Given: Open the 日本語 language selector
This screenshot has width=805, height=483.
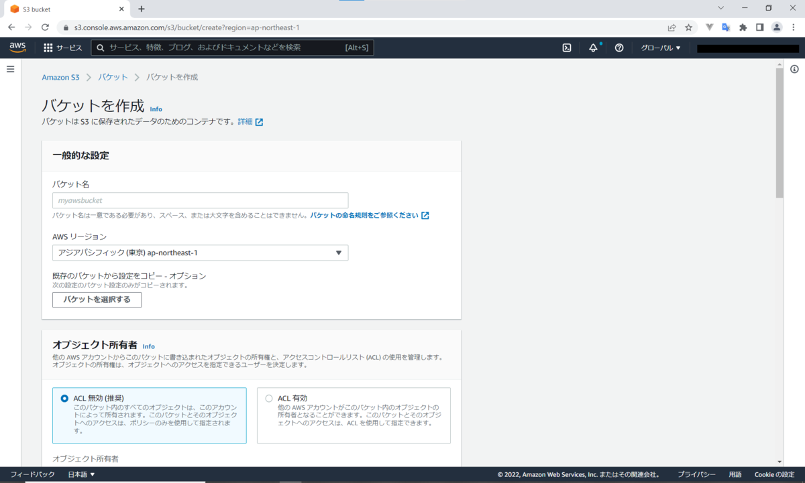Looking at the screenshot, I should [x=81, y=474].
